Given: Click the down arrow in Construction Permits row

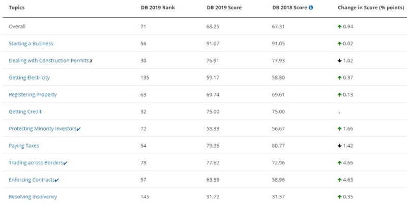Looking at the screenshot, I should [x=339, y=60].
